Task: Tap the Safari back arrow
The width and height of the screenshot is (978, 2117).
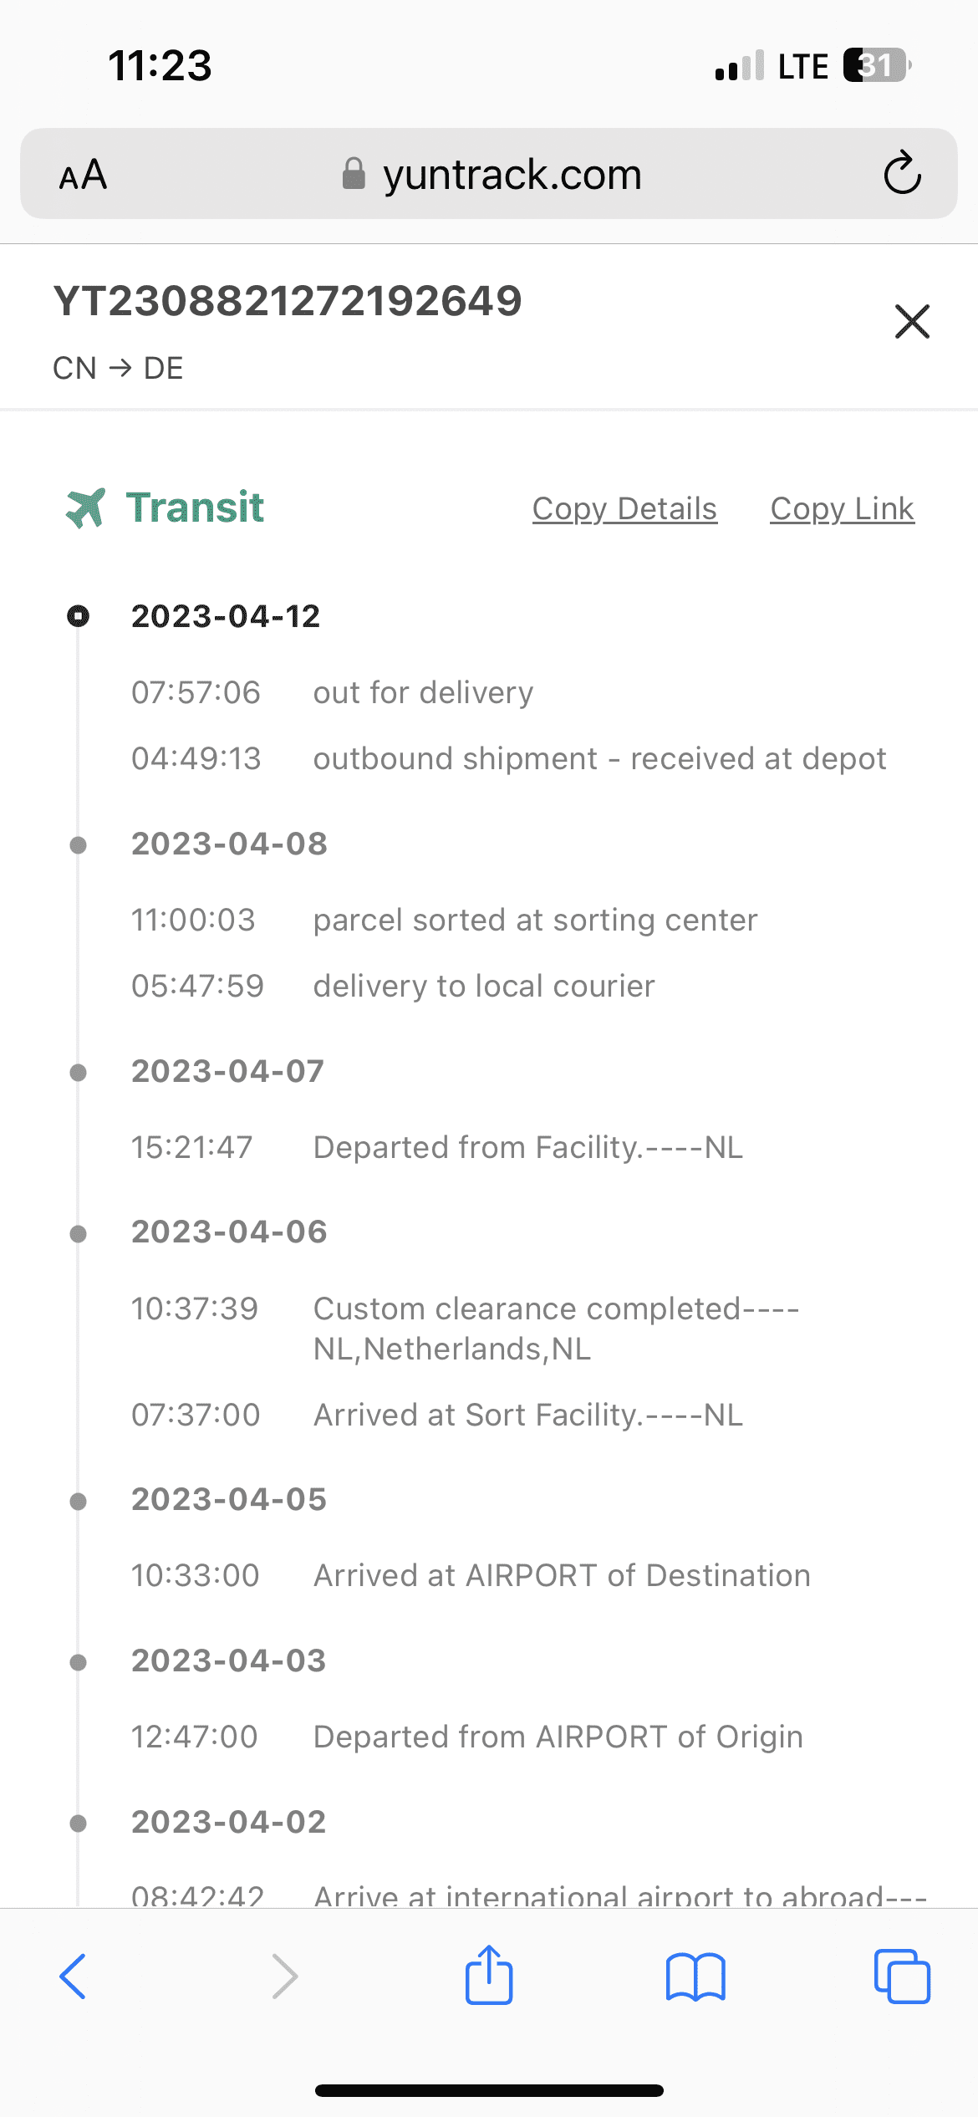Action: tap(74, 1977)
